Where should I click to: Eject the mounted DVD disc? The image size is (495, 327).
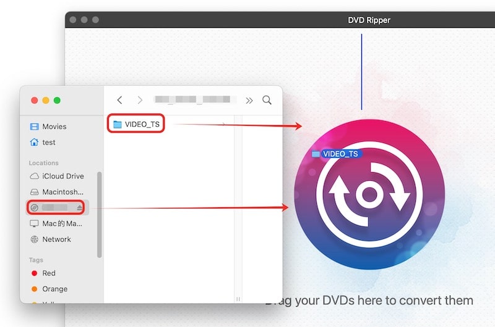80,207
